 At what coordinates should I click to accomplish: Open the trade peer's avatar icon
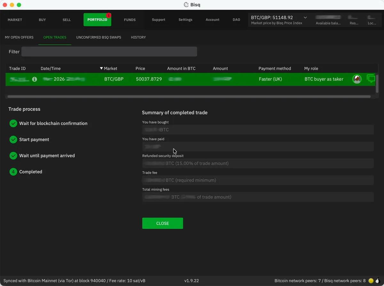click(356, 79)
